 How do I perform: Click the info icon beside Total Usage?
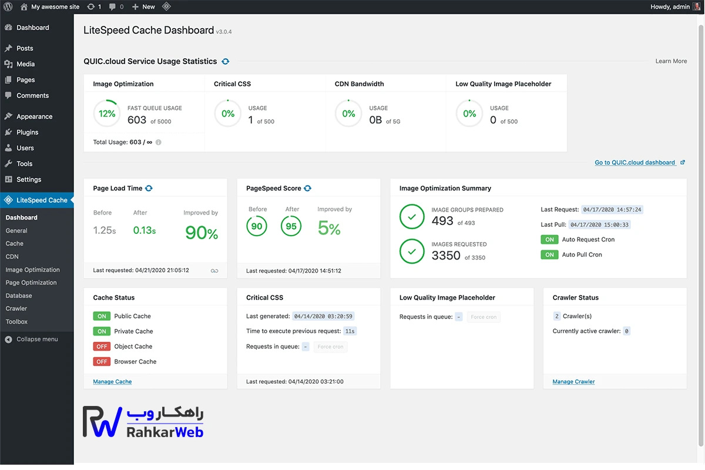(158, 142)
